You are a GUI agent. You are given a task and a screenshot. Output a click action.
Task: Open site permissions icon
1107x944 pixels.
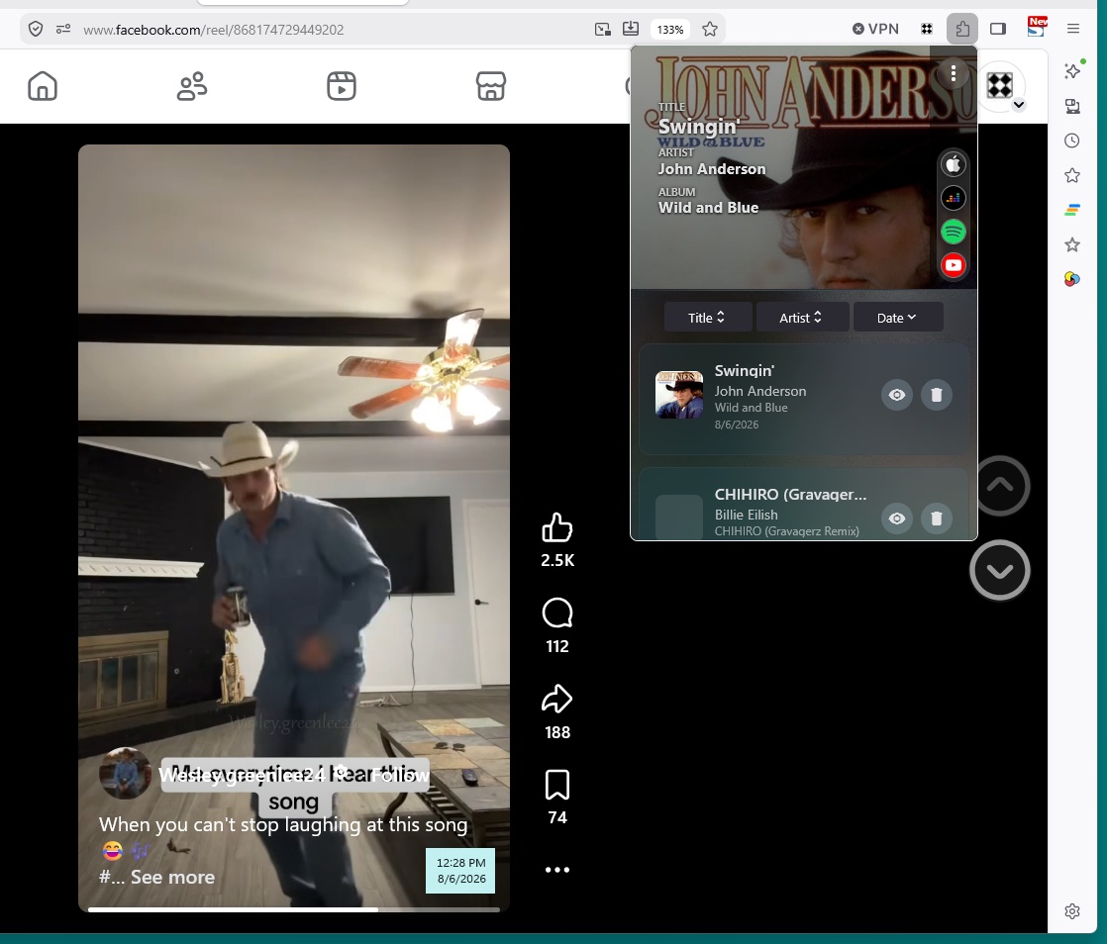click(63, 29)
